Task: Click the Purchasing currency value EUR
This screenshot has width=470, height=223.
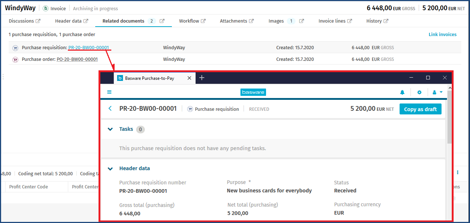Action: (339, 213)
